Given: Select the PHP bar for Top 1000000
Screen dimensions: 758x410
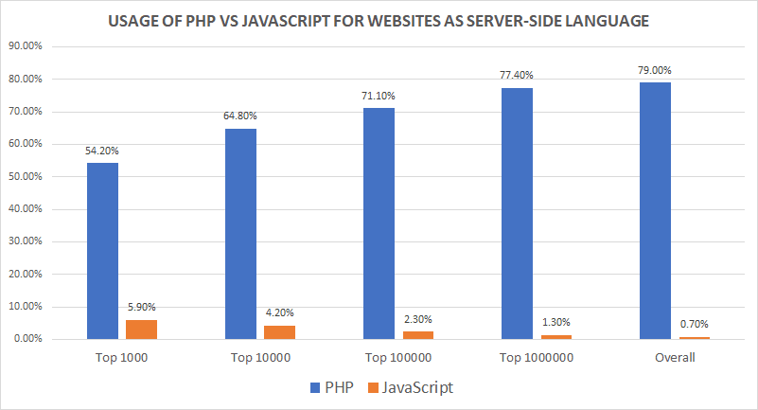Looking at the screenshot, I should click(517, 213).
